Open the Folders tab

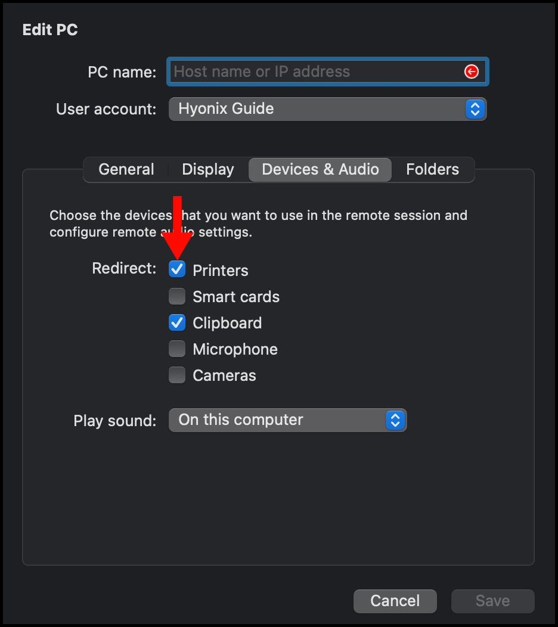tap(432, 169)
